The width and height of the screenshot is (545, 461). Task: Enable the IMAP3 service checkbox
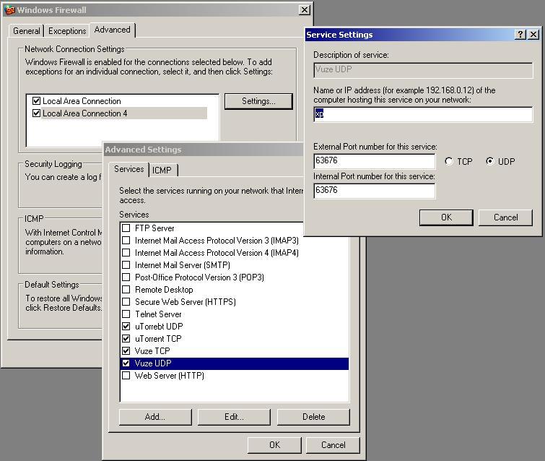[126, 241]
